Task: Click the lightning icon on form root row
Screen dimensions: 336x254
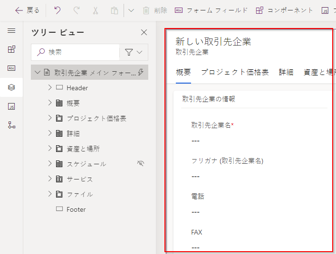Action: (x=141, y=72)
